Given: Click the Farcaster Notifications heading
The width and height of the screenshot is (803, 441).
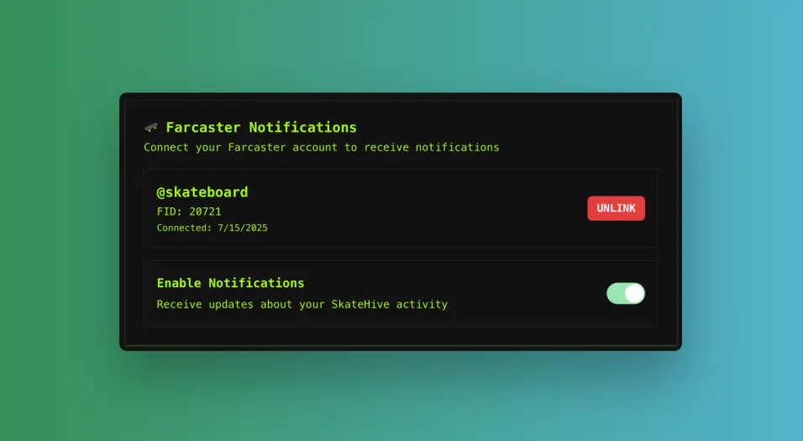Looking at the screenshot, I should pyautogui.click(x=261, y=127).
